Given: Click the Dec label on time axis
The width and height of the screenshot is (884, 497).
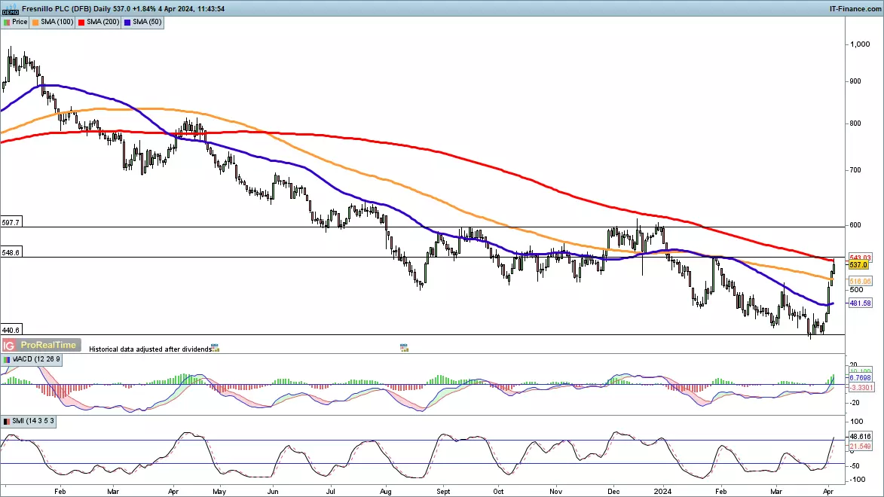Looking at the screenshot, I should click(613, 492).
